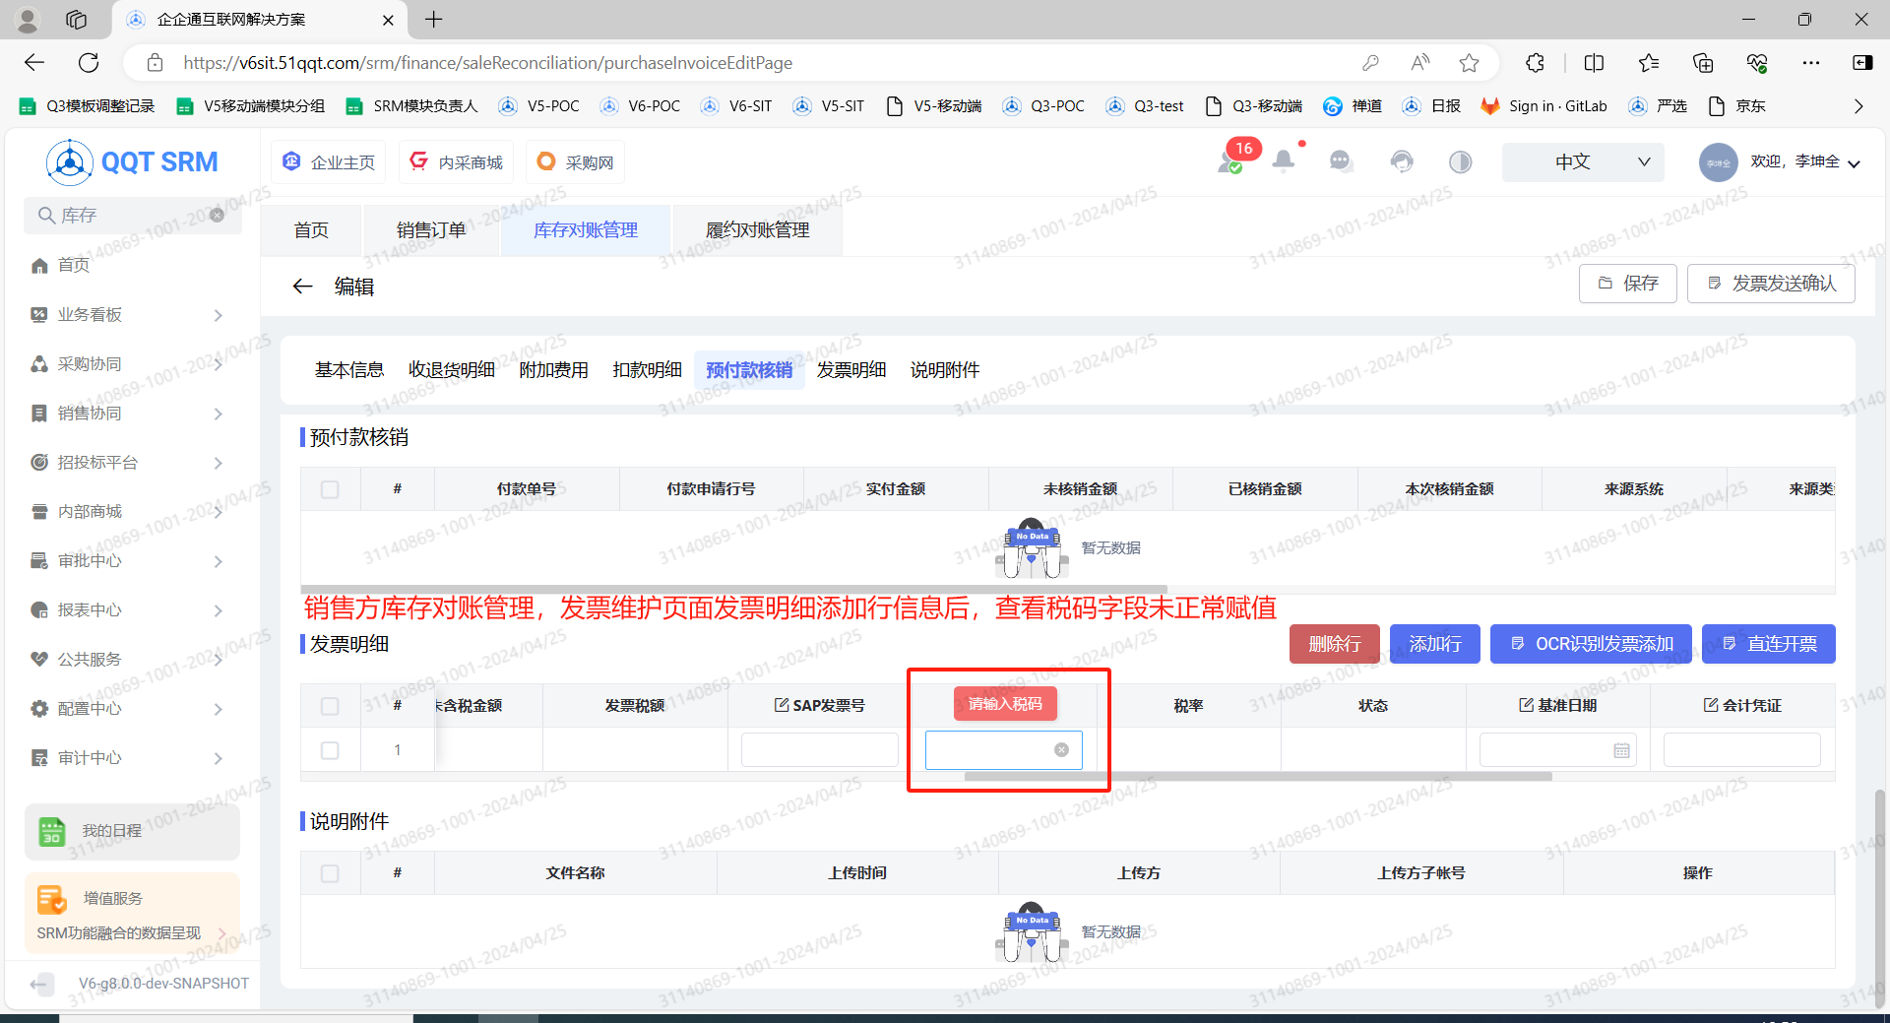
Task: Click the 发票发送确认 button
Action: tap(1771, 284)
